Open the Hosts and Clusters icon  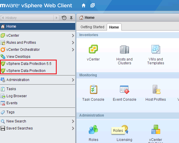tap(124, 49)
